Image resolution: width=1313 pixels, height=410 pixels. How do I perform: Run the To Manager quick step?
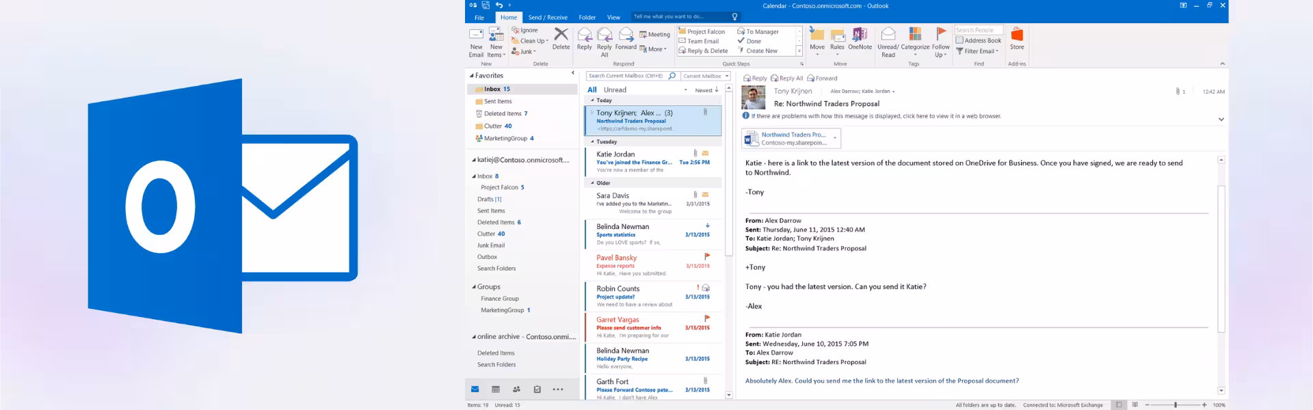758,31
